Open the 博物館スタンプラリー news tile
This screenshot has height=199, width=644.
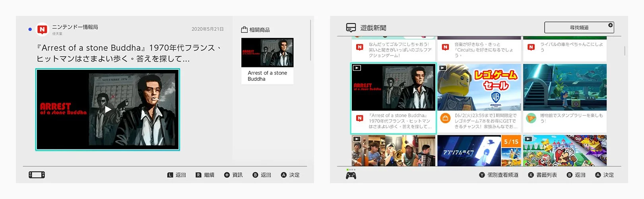coord(565,98)
